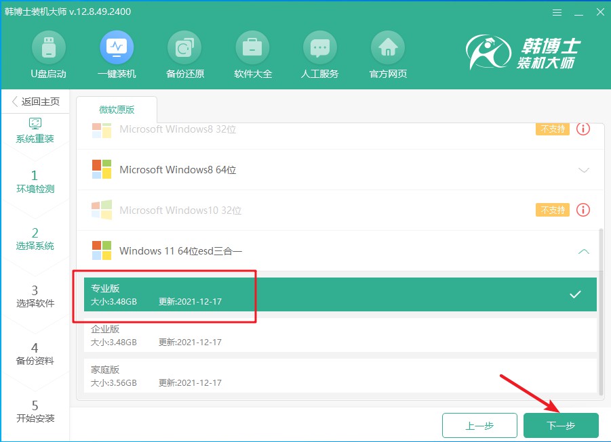Click the 上一步 previous button
Image resolution: width=611 pixels, height=442 pixels.
click(x=479, y=426)
